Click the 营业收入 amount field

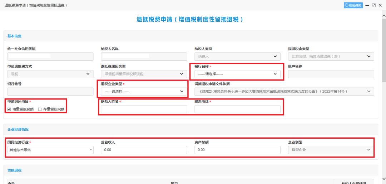coord(144,150)
